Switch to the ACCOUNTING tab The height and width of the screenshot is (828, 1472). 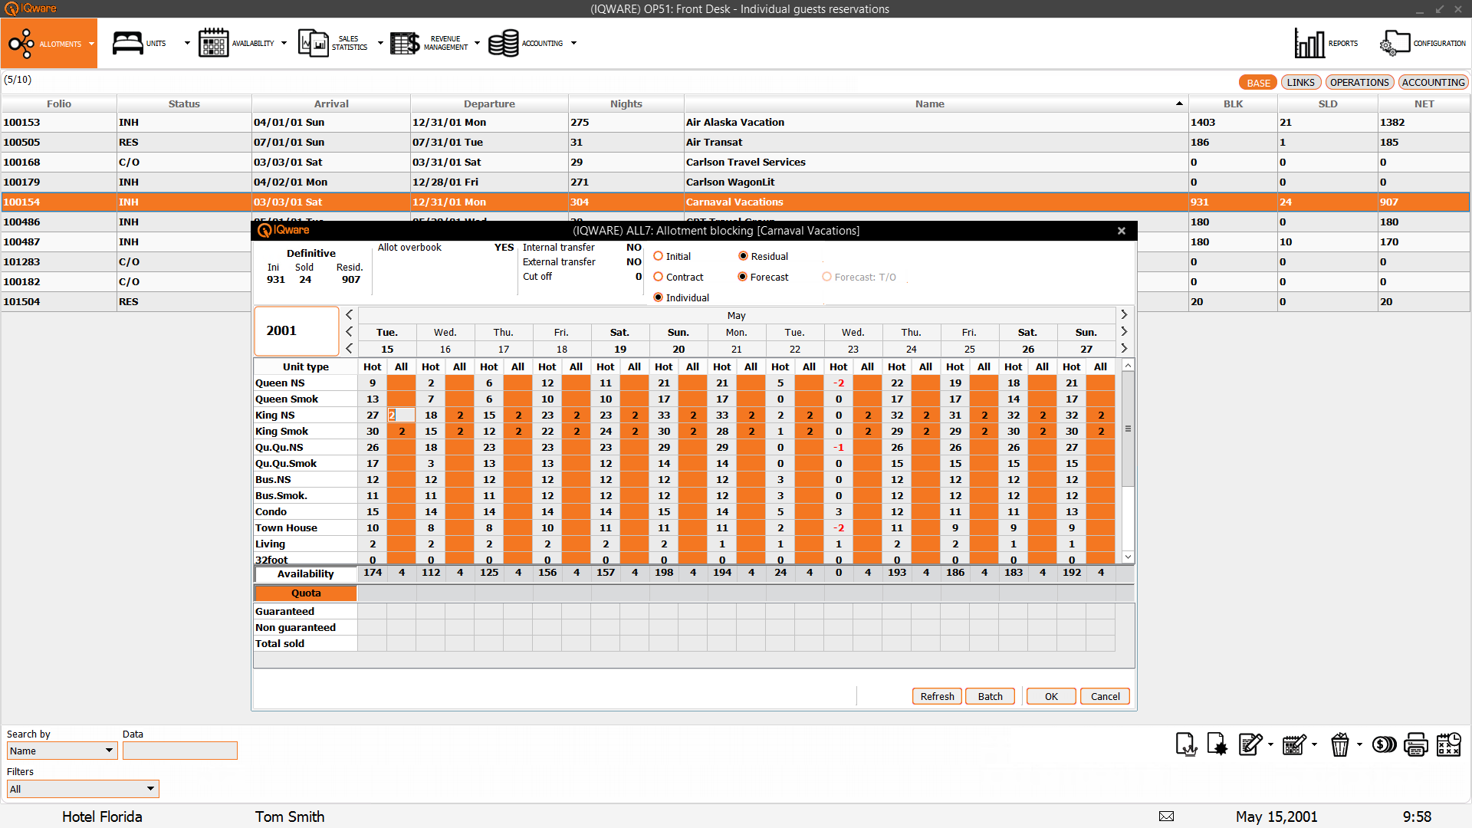pos(1433,83)
